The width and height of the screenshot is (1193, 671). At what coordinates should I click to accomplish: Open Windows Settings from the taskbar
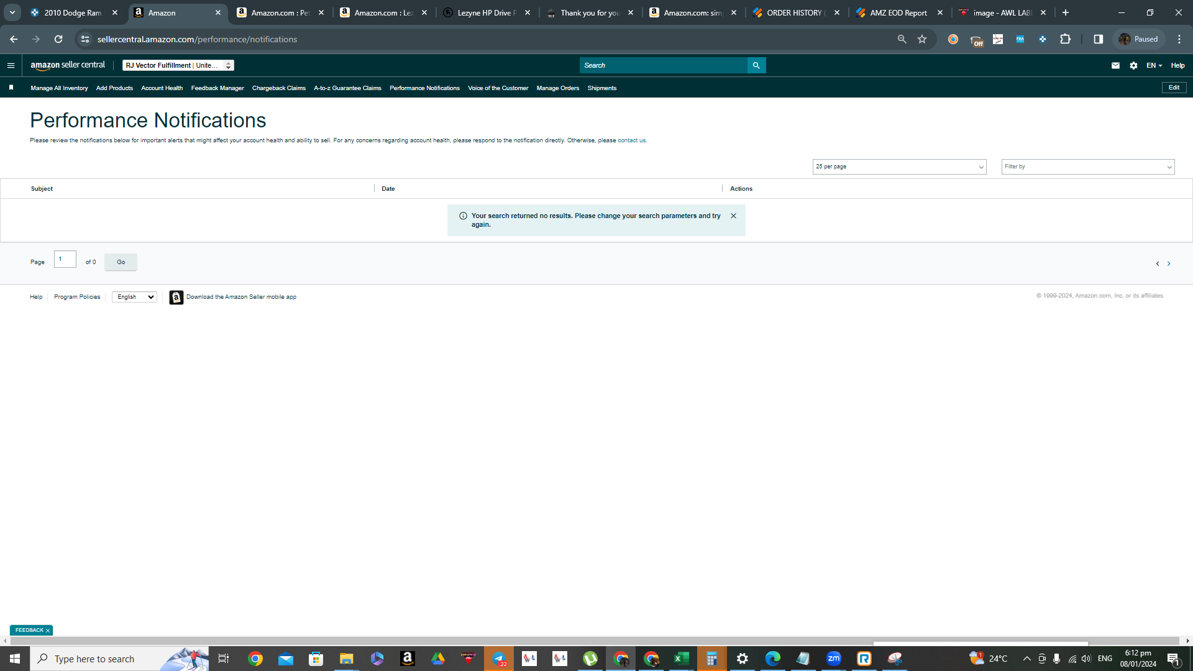742,659
